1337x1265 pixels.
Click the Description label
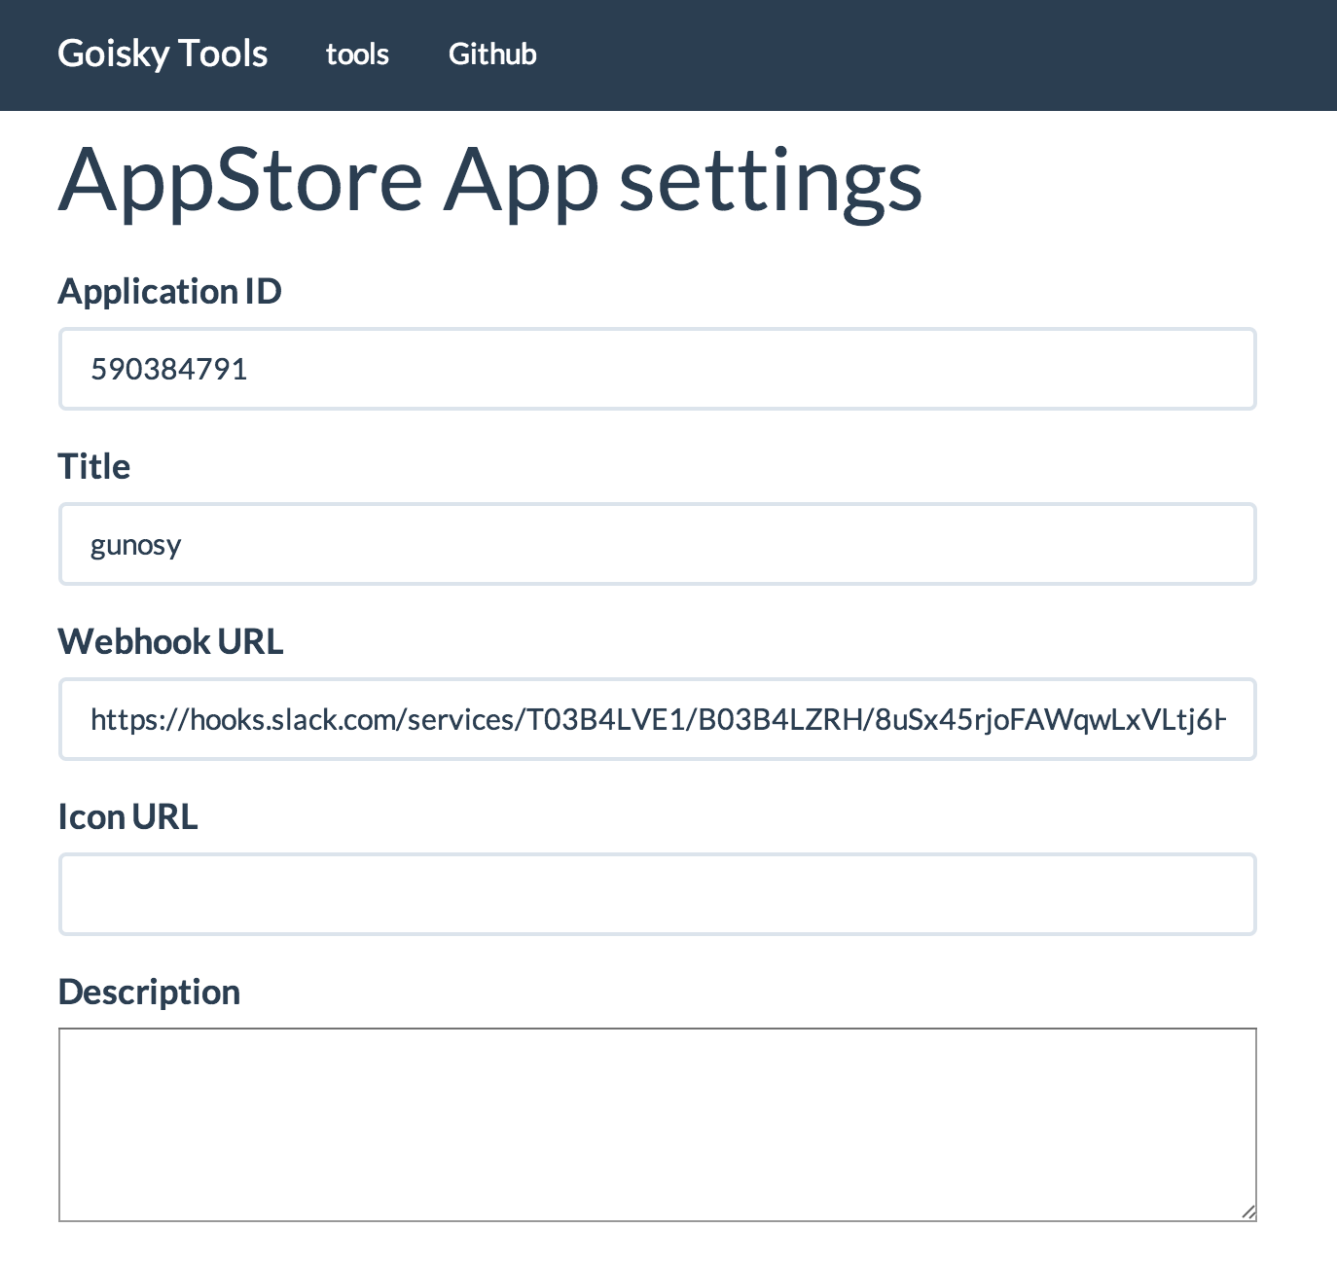[150, 993]
